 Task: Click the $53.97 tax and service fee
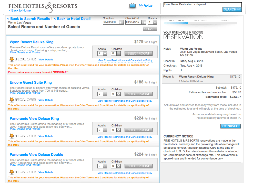pyautogui.click(x=237, y=92)
